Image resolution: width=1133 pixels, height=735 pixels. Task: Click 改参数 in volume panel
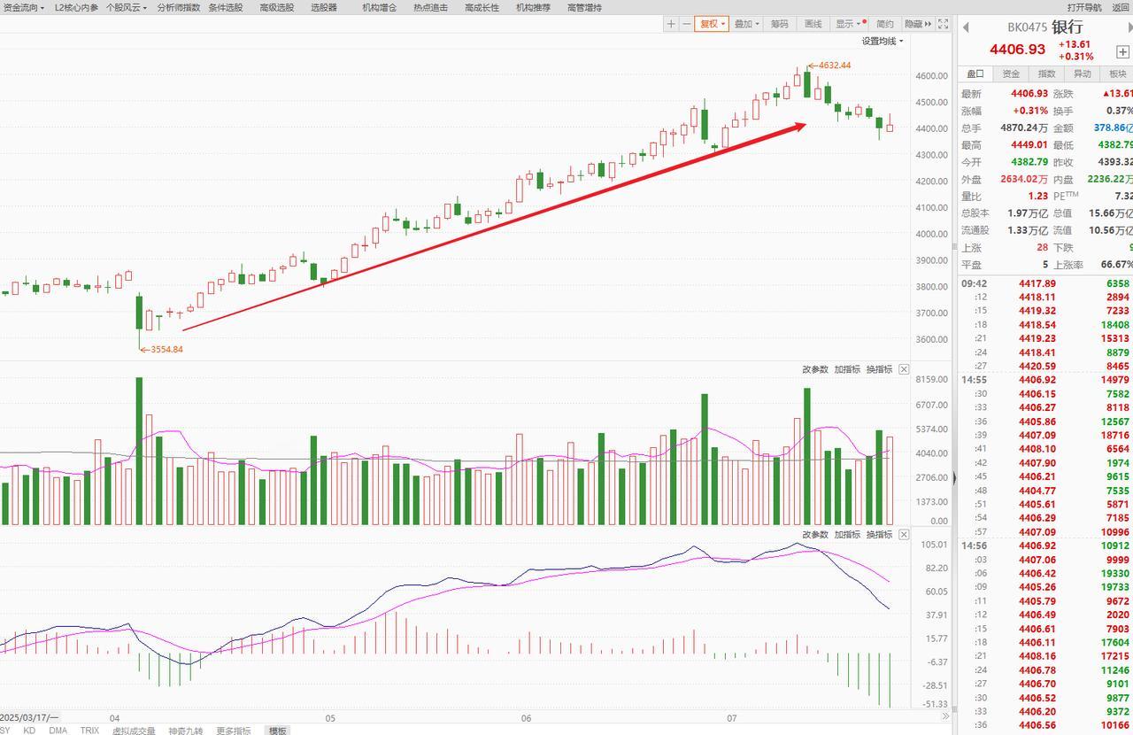[815, 369]
